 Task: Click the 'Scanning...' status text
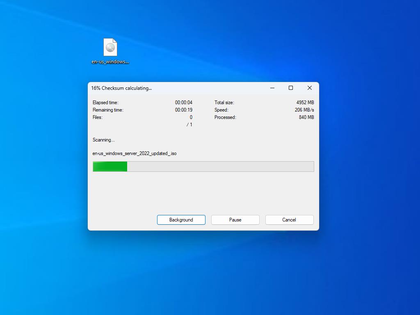[x=104, y=140]
